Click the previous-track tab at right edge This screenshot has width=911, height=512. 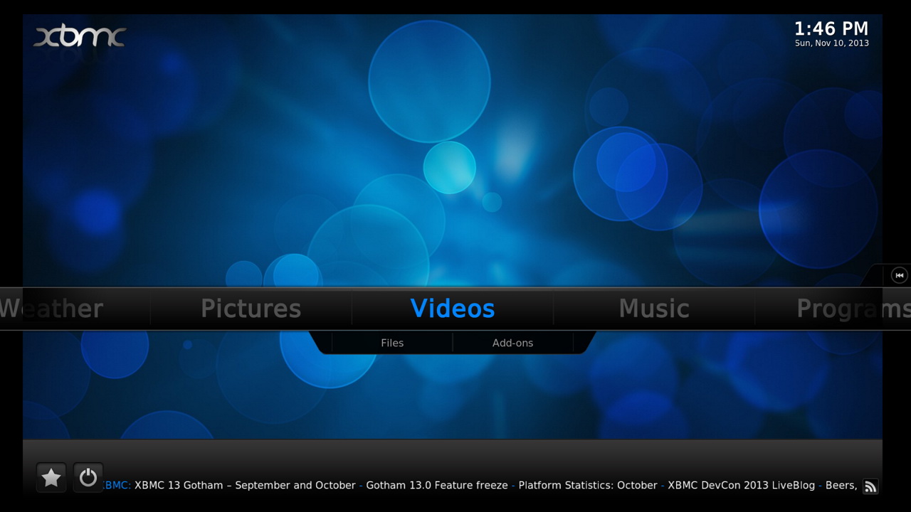(x=900, y=275)
